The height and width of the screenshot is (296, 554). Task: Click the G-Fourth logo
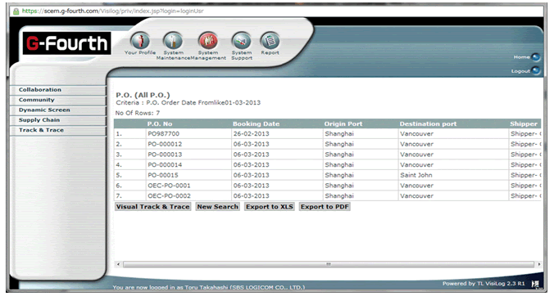point(67,43)
